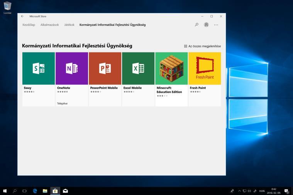Click the Sway title text

(27, 88)
